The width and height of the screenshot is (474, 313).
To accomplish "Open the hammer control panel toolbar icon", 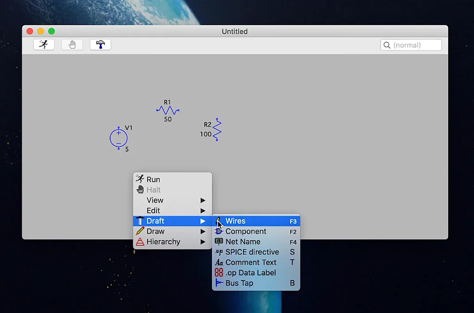I will click(x=100, y=45).
